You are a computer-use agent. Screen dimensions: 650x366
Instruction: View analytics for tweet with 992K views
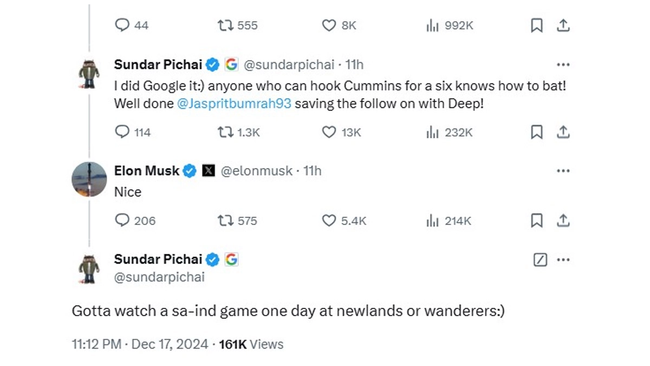[432, 25]
